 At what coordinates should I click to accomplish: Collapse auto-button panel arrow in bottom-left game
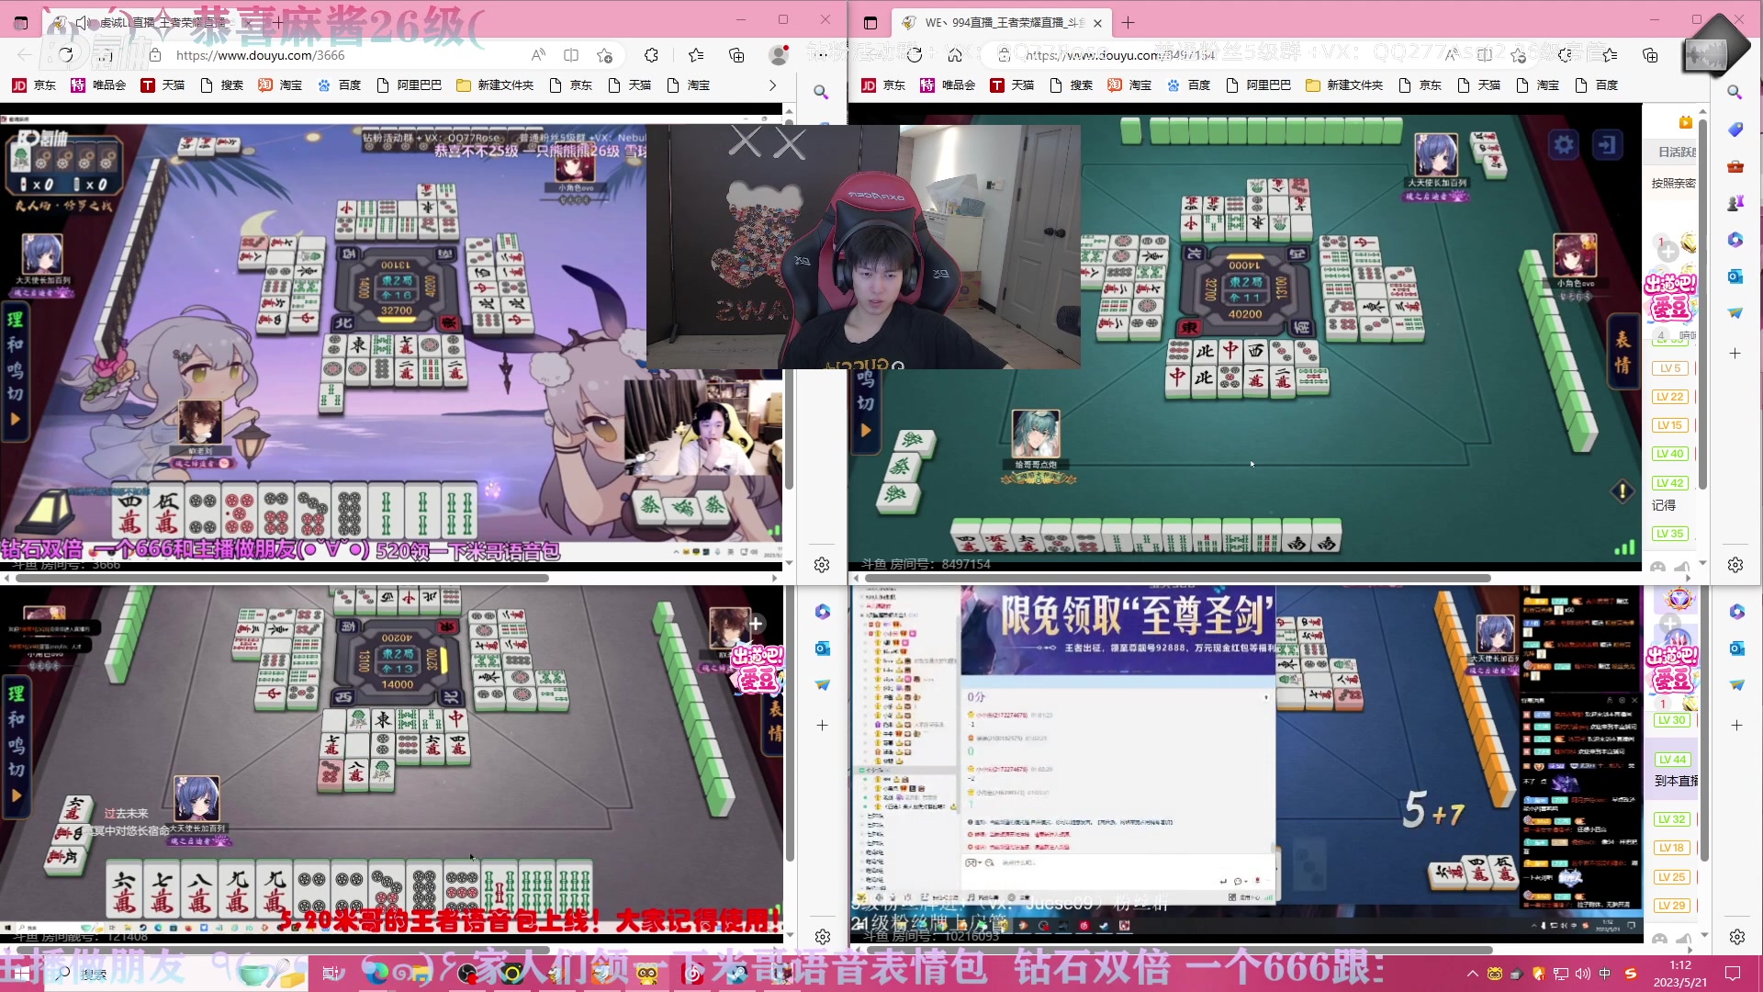point(16,795)
